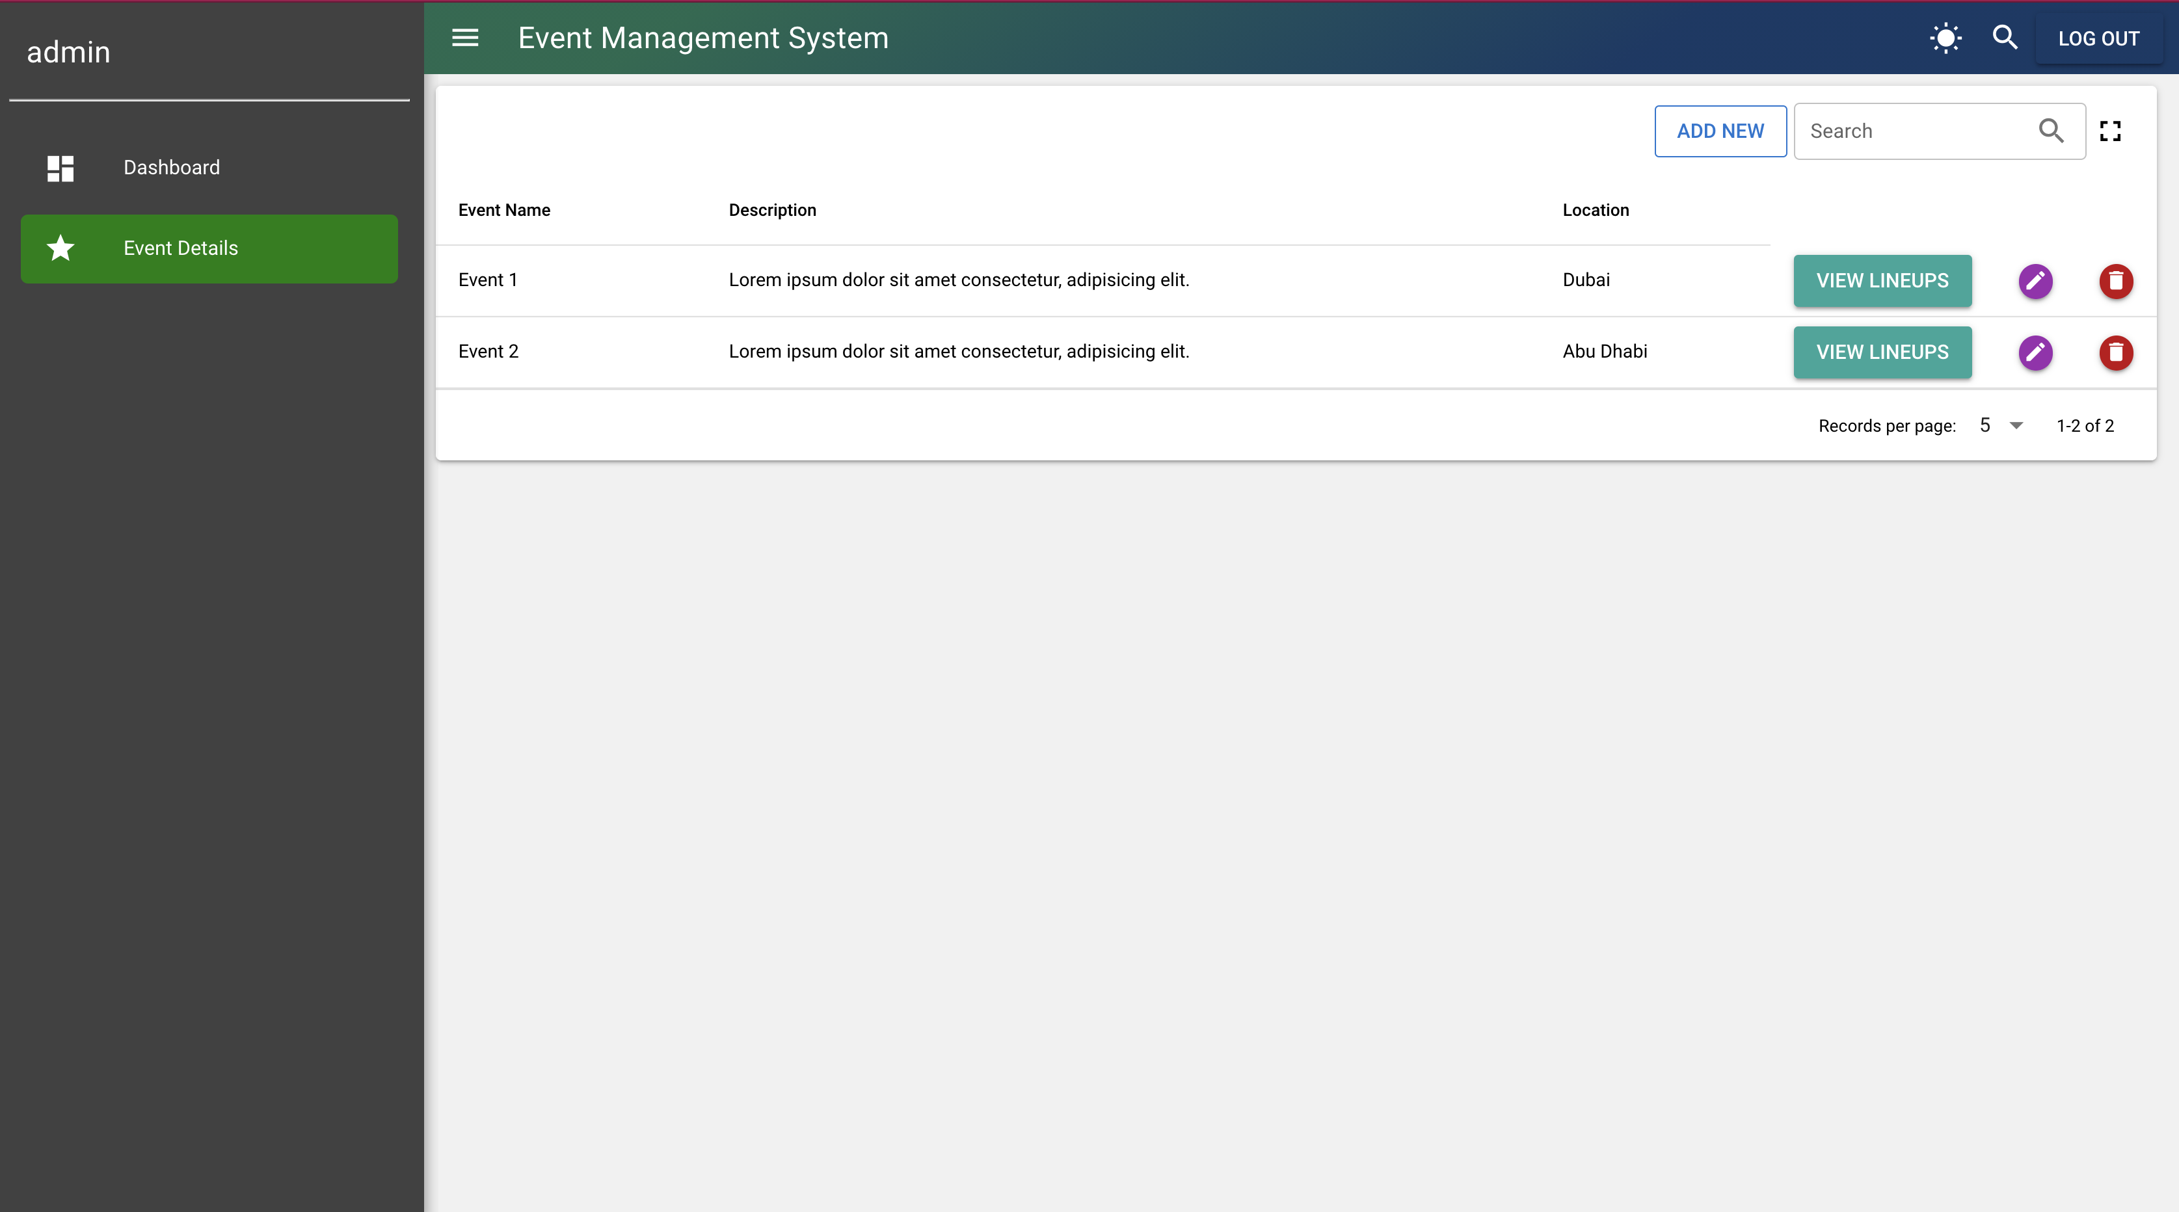Toggle light/dark theme with the sun icon
Viewport: 2179px width, 1212px height.
[x=1945, y=38]
